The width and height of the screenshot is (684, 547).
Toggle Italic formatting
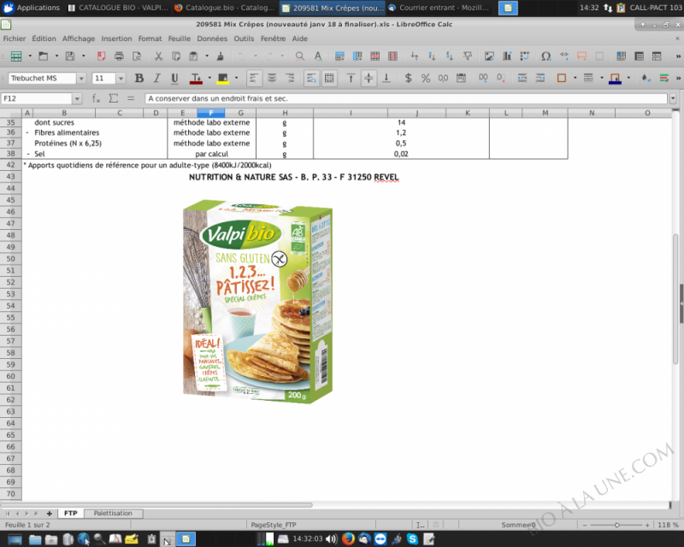[157, 78]
